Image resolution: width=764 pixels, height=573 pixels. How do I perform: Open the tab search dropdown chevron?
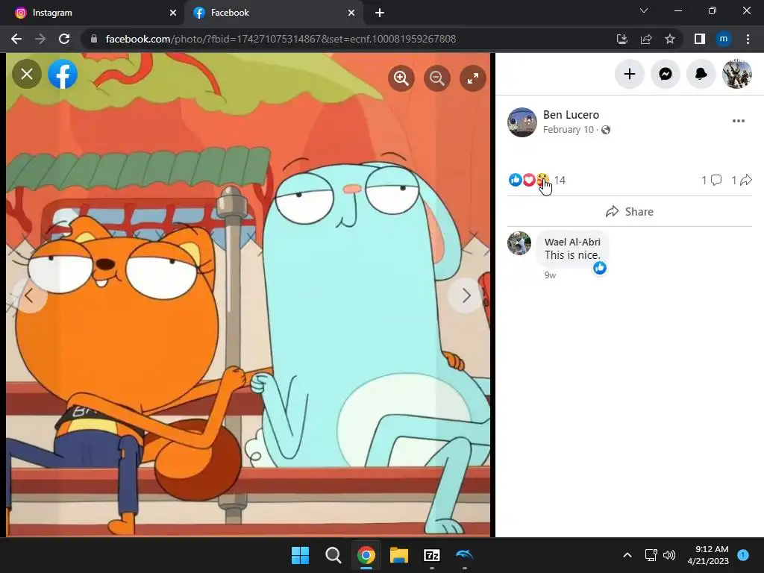tap(644, 10)
